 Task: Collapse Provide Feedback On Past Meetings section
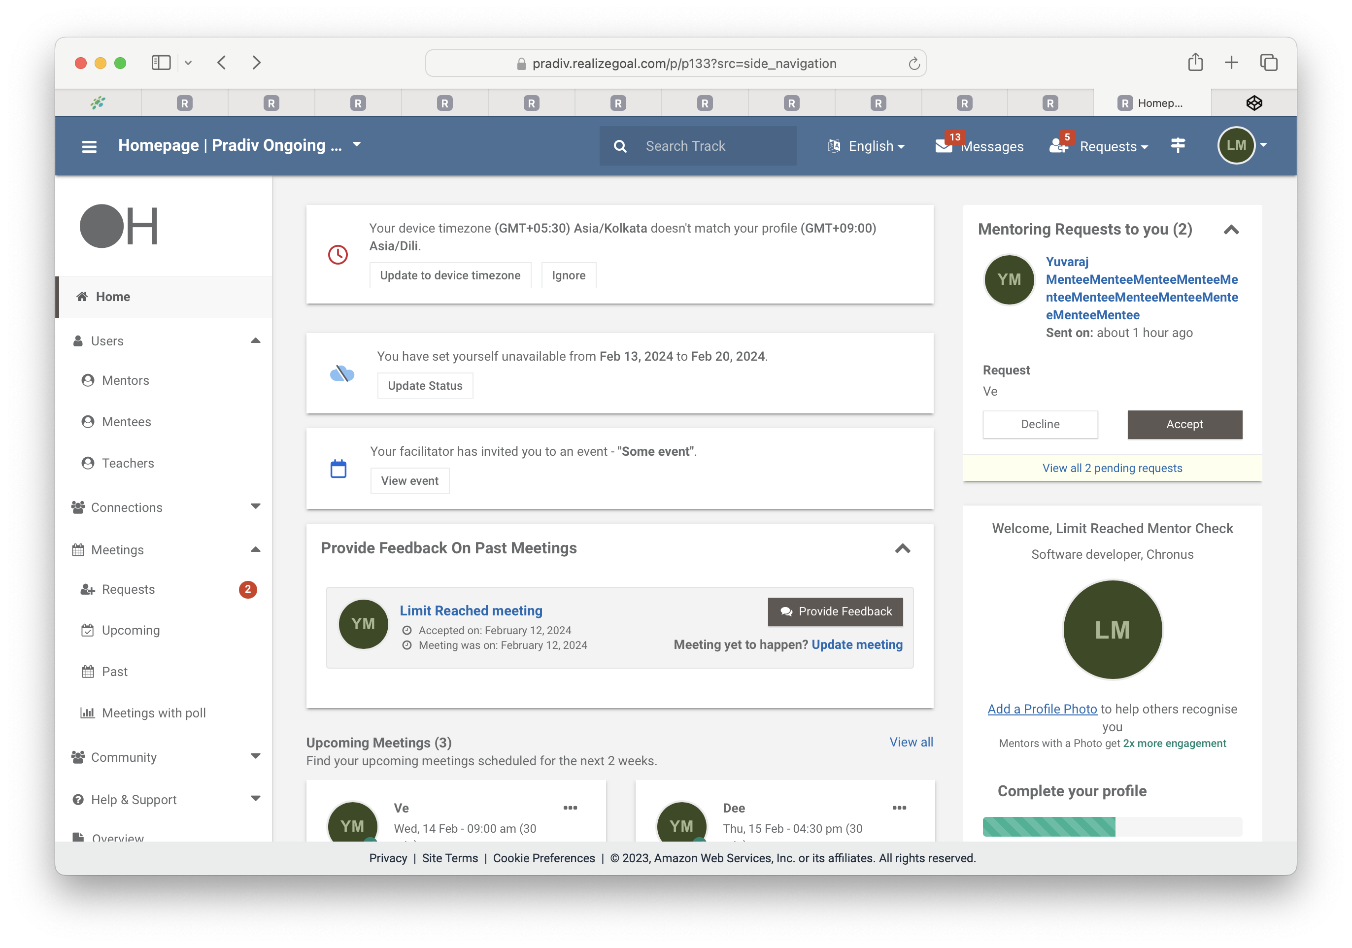coord(902,549)
